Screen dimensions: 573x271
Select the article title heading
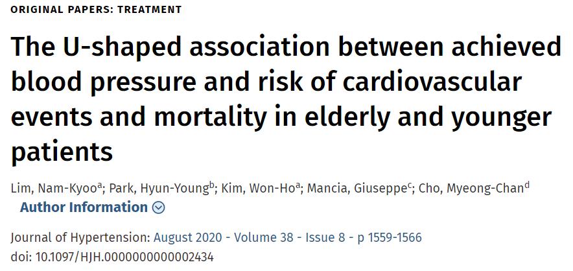click(x=286, y=99)
